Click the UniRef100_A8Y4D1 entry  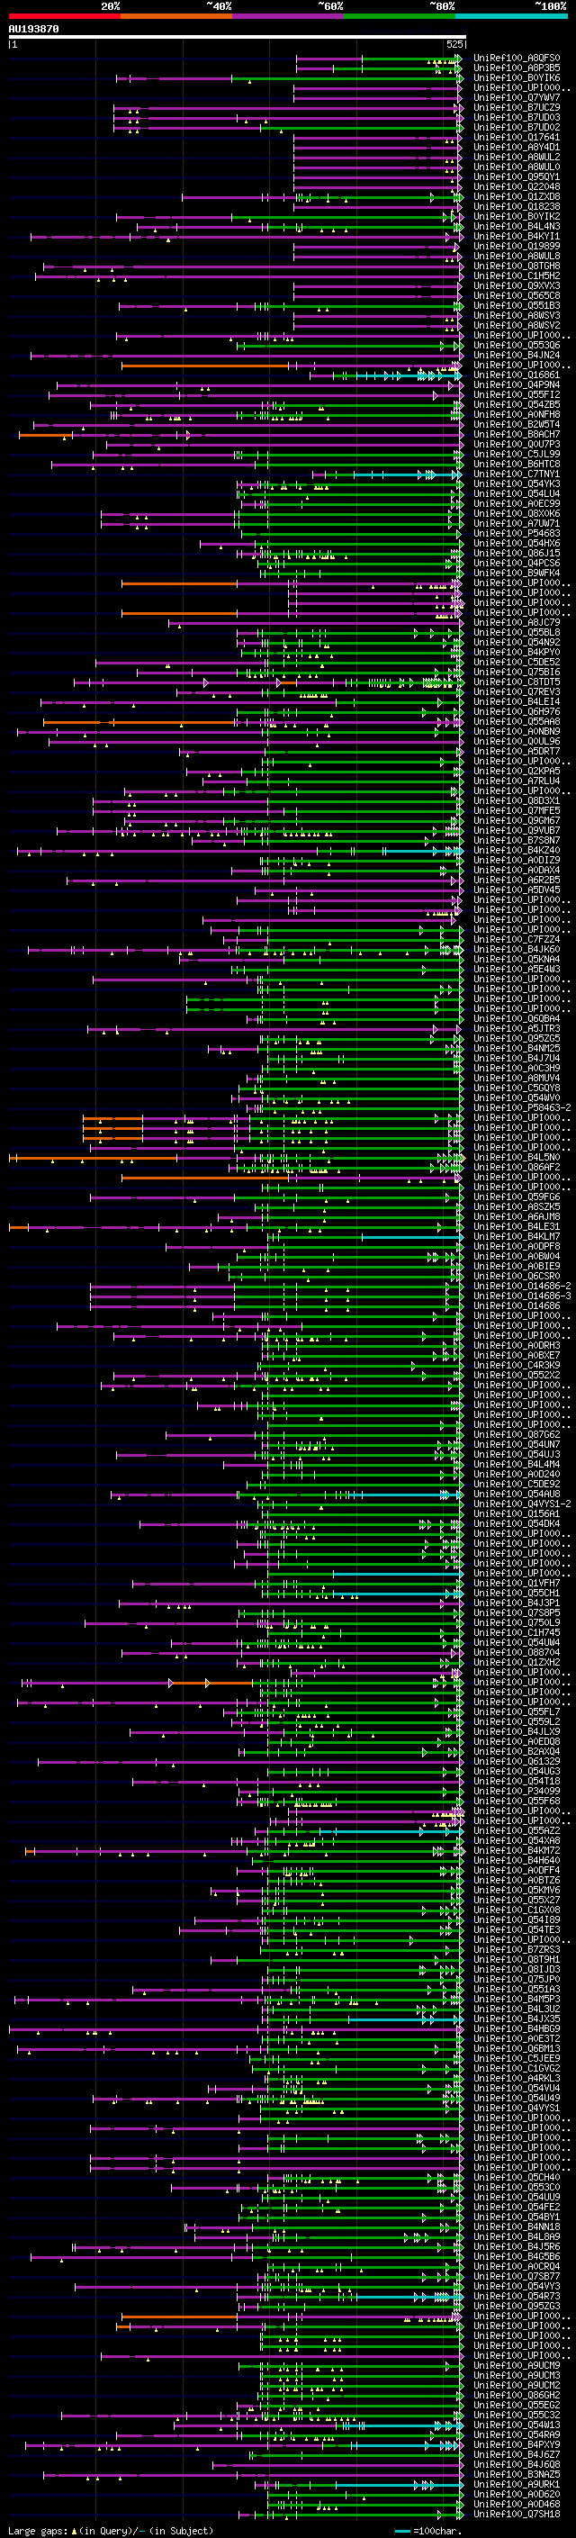coord(517,147)
